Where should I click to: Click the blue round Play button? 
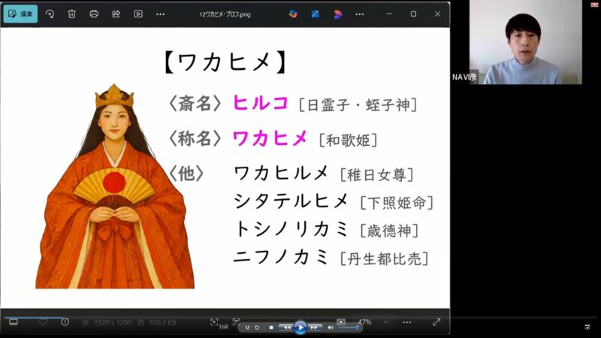(300, 327)
